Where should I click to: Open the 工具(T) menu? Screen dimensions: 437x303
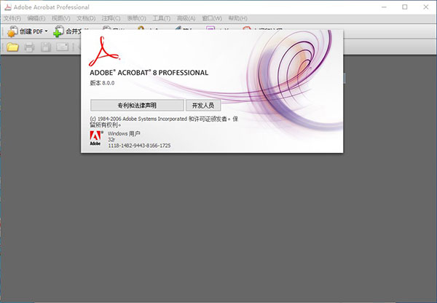coord(162,18)
